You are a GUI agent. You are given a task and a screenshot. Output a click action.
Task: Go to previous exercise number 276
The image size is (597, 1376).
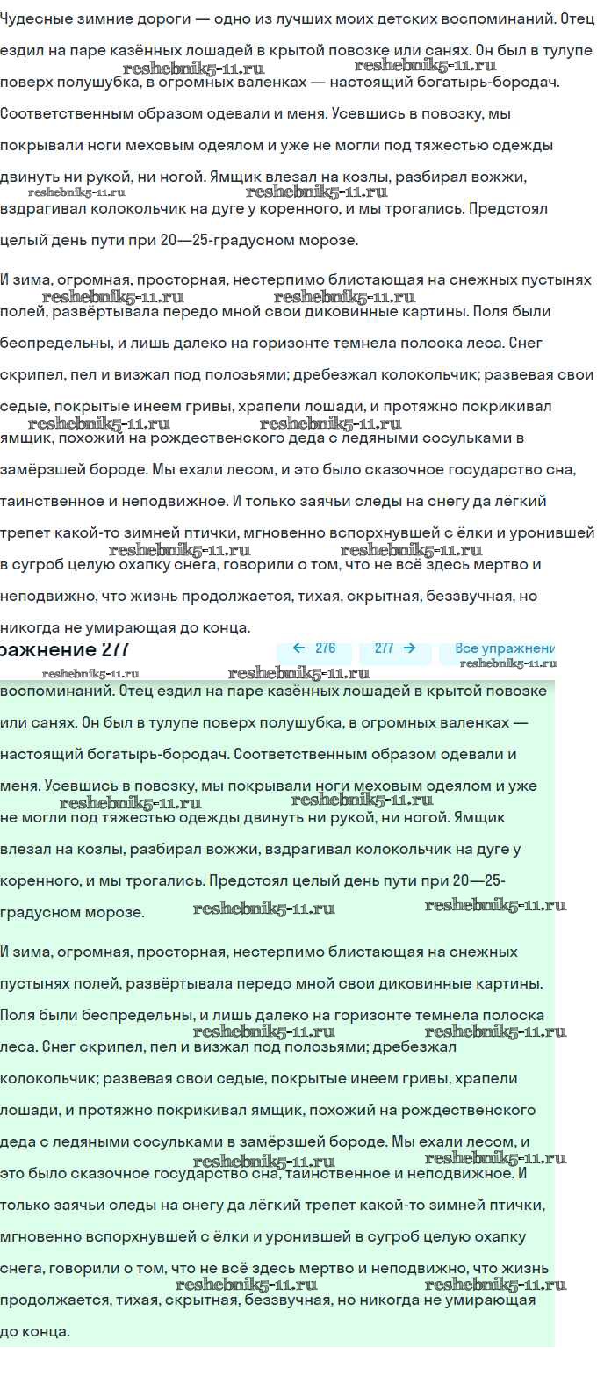click(x=314, y=649)
